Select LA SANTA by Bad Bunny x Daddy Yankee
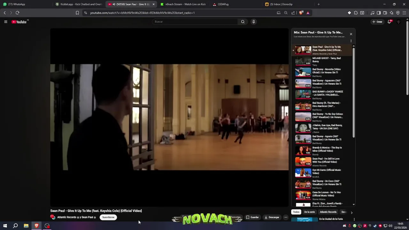This screenshot has width=409, height=230. [x=322, y=95]
